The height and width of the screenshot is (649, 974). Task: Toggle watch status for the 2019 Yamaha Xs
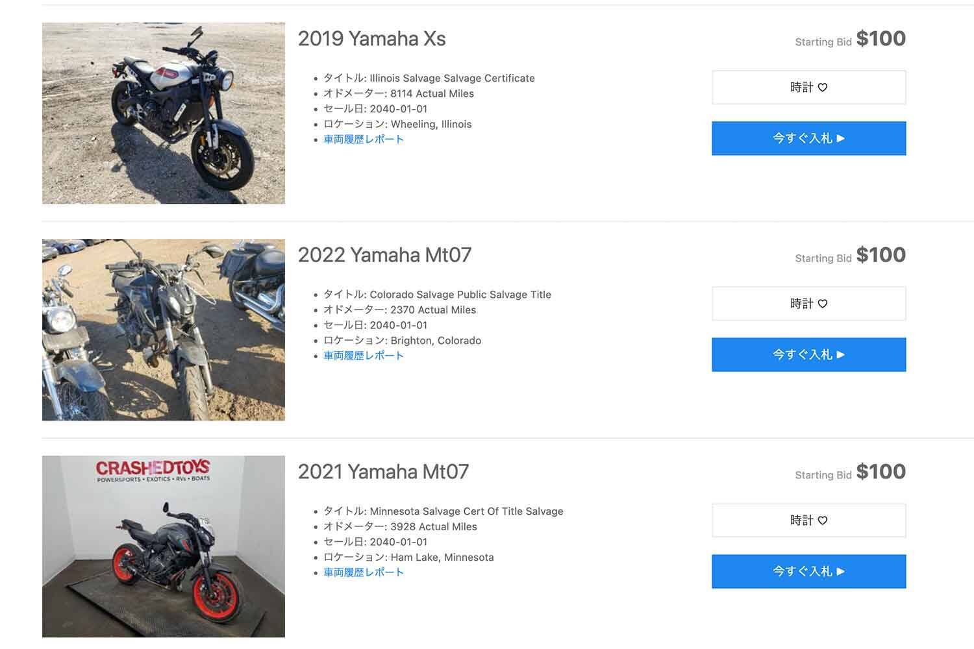808,86
